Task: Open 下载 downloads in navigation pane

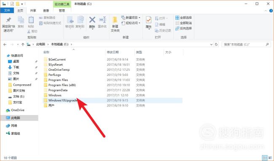Action: [x=16, y=67]
